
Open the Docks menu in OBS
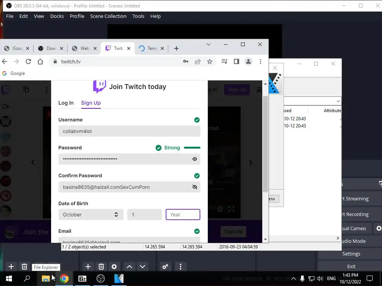pos(57,16)
